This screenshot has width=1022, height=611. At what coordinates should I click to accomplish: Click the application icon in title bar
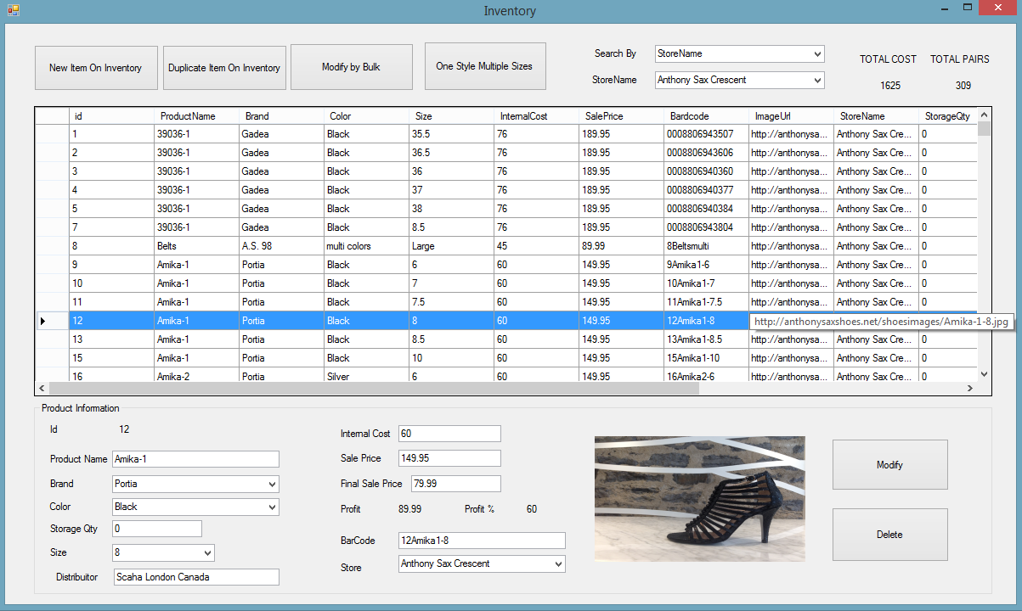coord(14,10)
